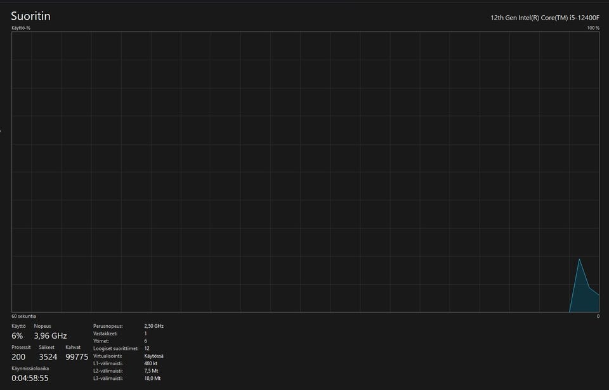The height and width of the screenshot is (390, 609).
Task: Click the "L3-välimuisti:" label
Action: pyautogui.click(x=108, y=379)
